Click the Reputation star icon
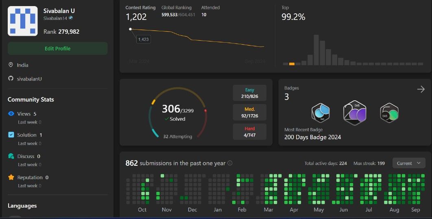Viewport: 432px width, 219px height. point(11,177)
